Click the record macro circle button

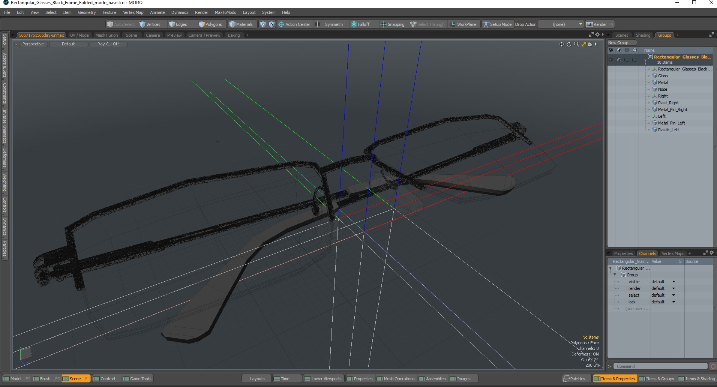pyautogui.click(x=713, y=366)
